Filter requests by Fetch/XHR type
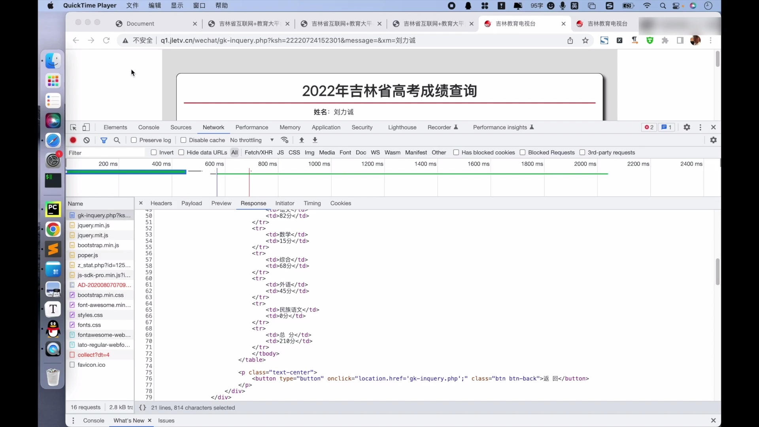The height and width of the screenshot is (427, 759). coord(258,153)
